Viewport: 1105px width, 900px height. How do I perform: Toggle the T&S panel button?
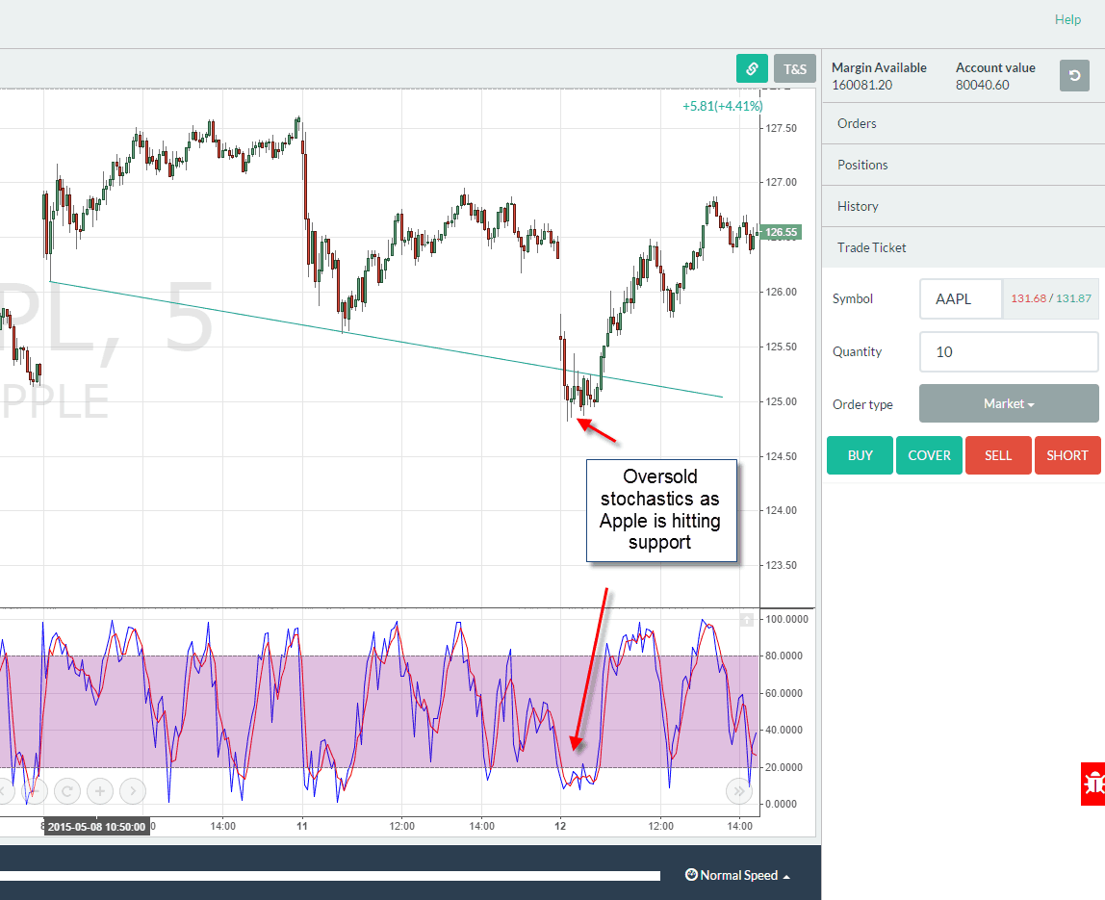coord(795,68)
